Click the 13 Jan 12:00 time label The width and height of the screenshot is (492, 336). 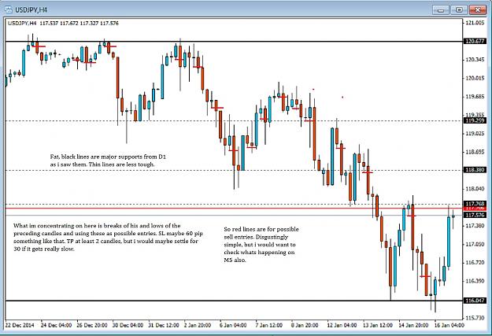click(x=378, y=325)
